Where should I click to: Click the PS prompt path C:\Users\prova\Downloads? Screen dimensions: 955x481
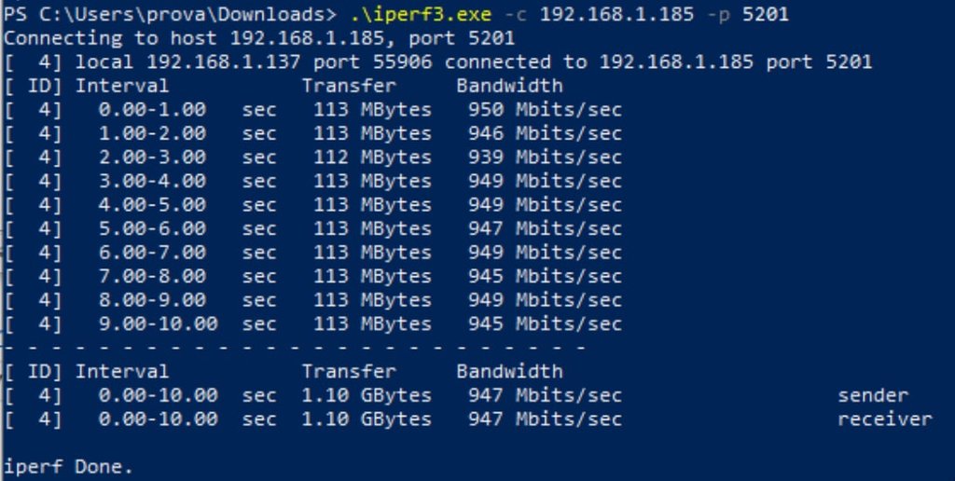click(x=180, y=15)
